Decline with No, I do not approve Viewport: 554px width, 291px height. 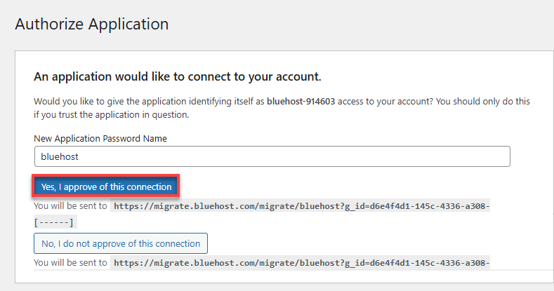(121, 243)
